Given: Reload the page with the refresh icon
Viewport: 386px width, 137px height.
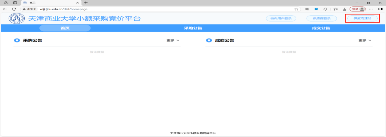Looking at the screenshot, I should pos(14,9).
